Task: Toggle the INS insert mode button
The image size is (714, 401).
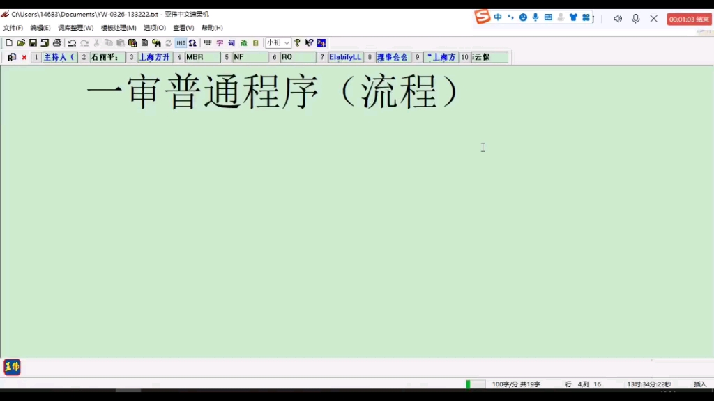Action: pyautogui.click(x=180, y=42)
